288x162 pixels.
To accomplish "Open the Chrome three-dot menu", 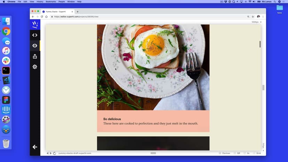I will [263, 17].
